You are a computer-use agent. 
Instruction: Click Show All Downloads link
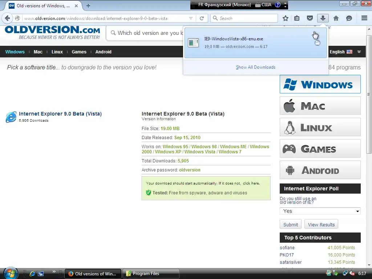point(255,67)
